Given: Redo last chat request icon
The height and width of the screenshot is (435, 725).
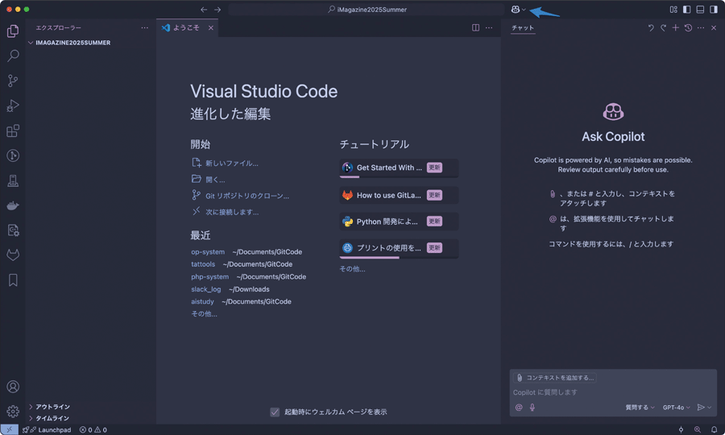Looking at the screenshot, I should tap(663, 27).
